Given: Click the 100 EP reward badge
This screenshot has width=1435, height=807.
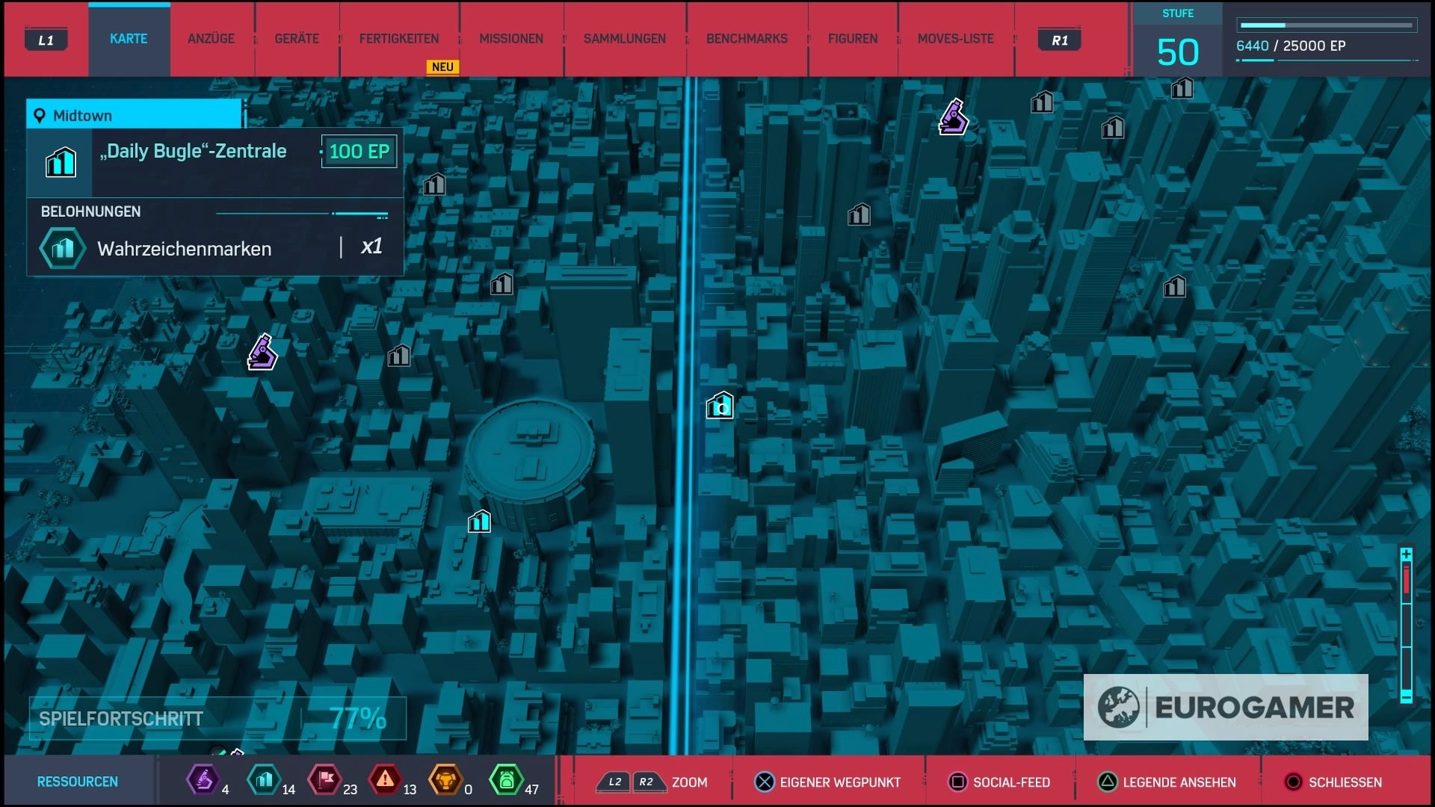Looking at the screenshot, I should (359, 152).
